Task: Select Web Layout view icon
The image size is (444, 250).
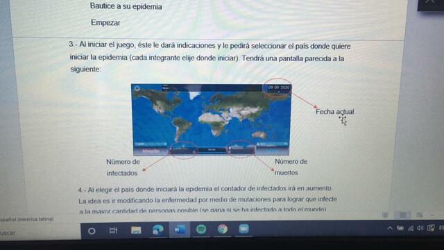Action: click(x=420, y=215)
